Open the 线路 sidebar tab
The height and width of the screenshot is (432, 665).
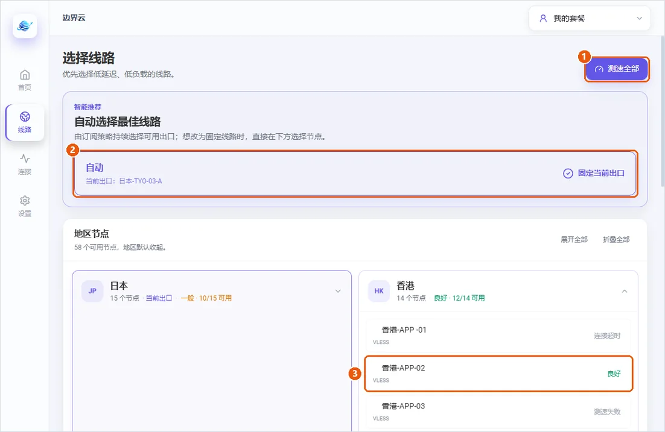click(25, 122)
